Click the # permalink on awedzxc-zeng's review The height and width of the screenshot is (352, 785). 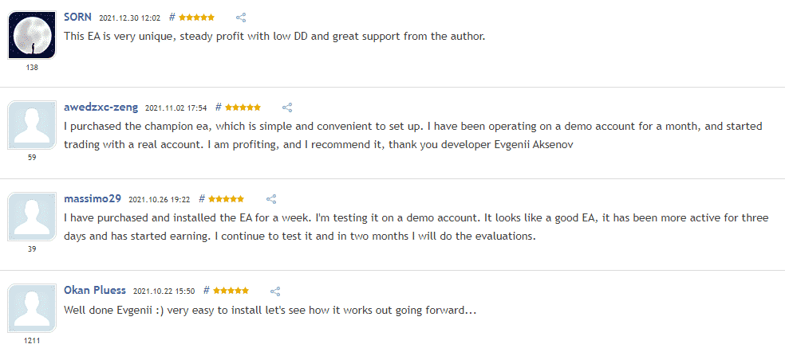[219, 107]
